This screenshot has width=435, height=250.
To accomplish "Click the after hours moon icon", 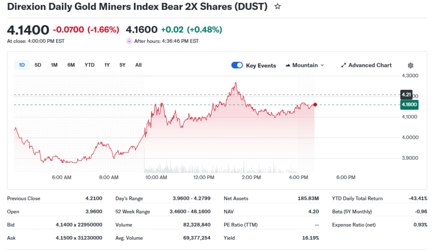I will (x=129, y=41).
